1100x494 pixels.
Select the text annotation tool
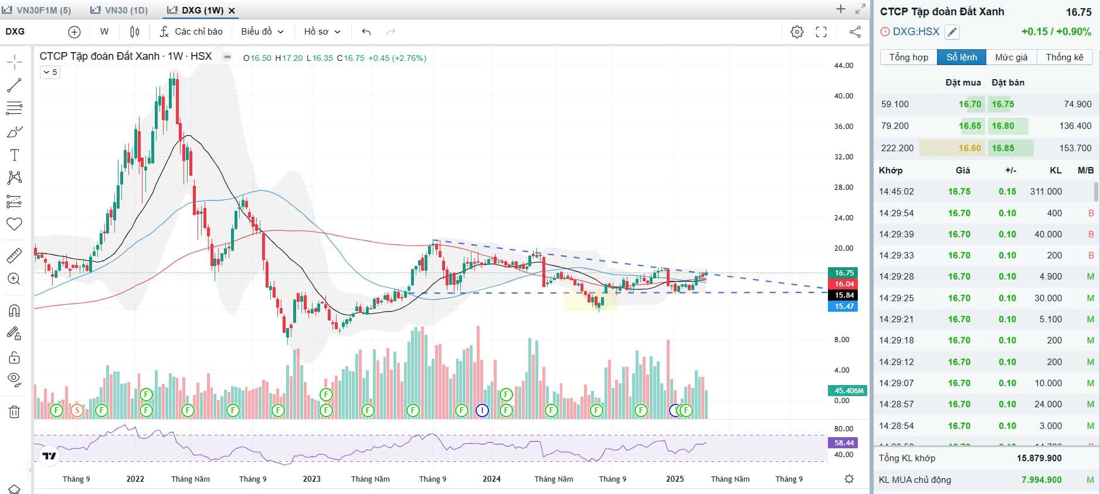(x=14, y=155)
